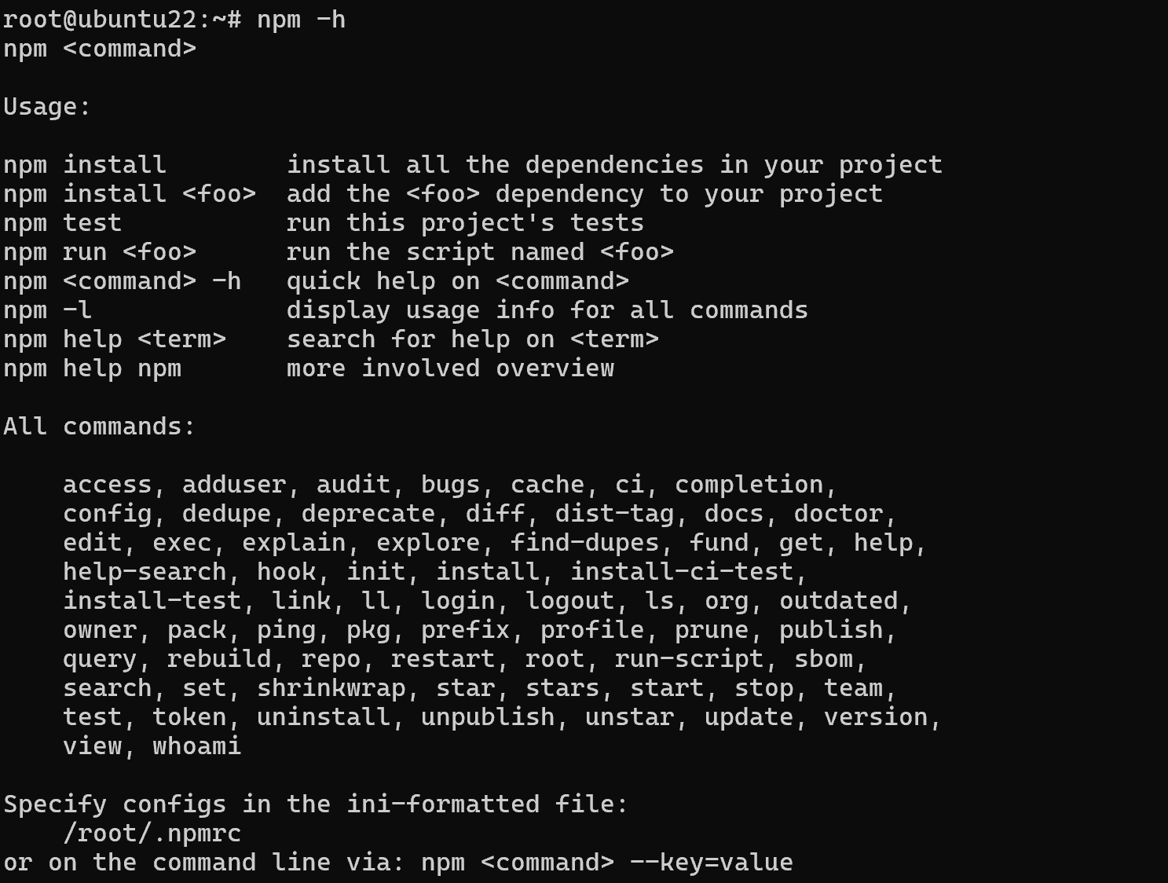The height and width of the screenshot is (883, 1168).
Task: Click the 'npm -h' command at the prompt
Action: click(302, 20)
